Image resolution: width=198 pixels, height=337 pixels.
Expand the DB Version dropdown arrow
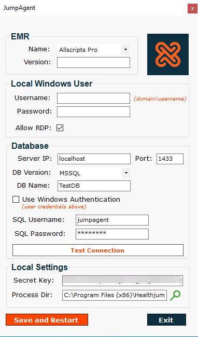point(126,173)
